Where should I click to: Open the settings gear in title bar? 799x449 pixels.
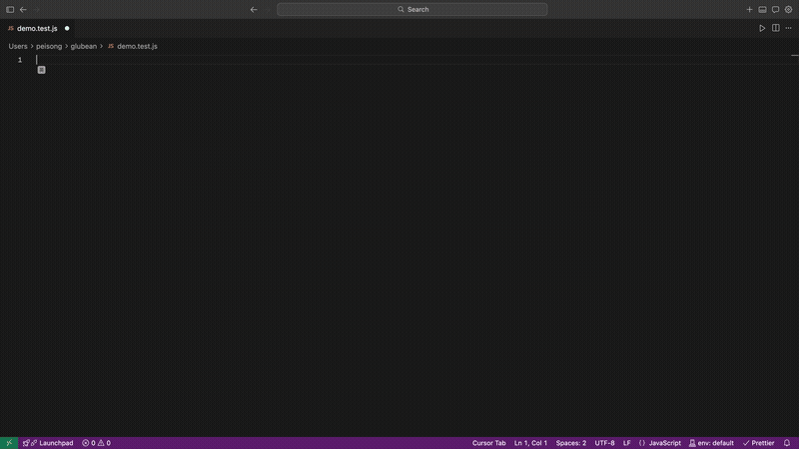point(788,9)
